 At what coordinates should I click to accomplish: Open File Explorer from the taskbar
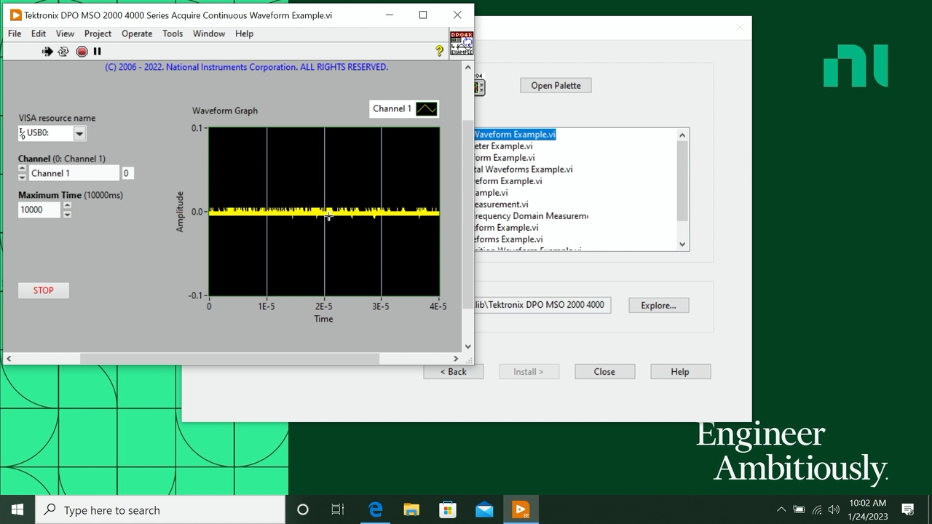[x=411, y=509]
